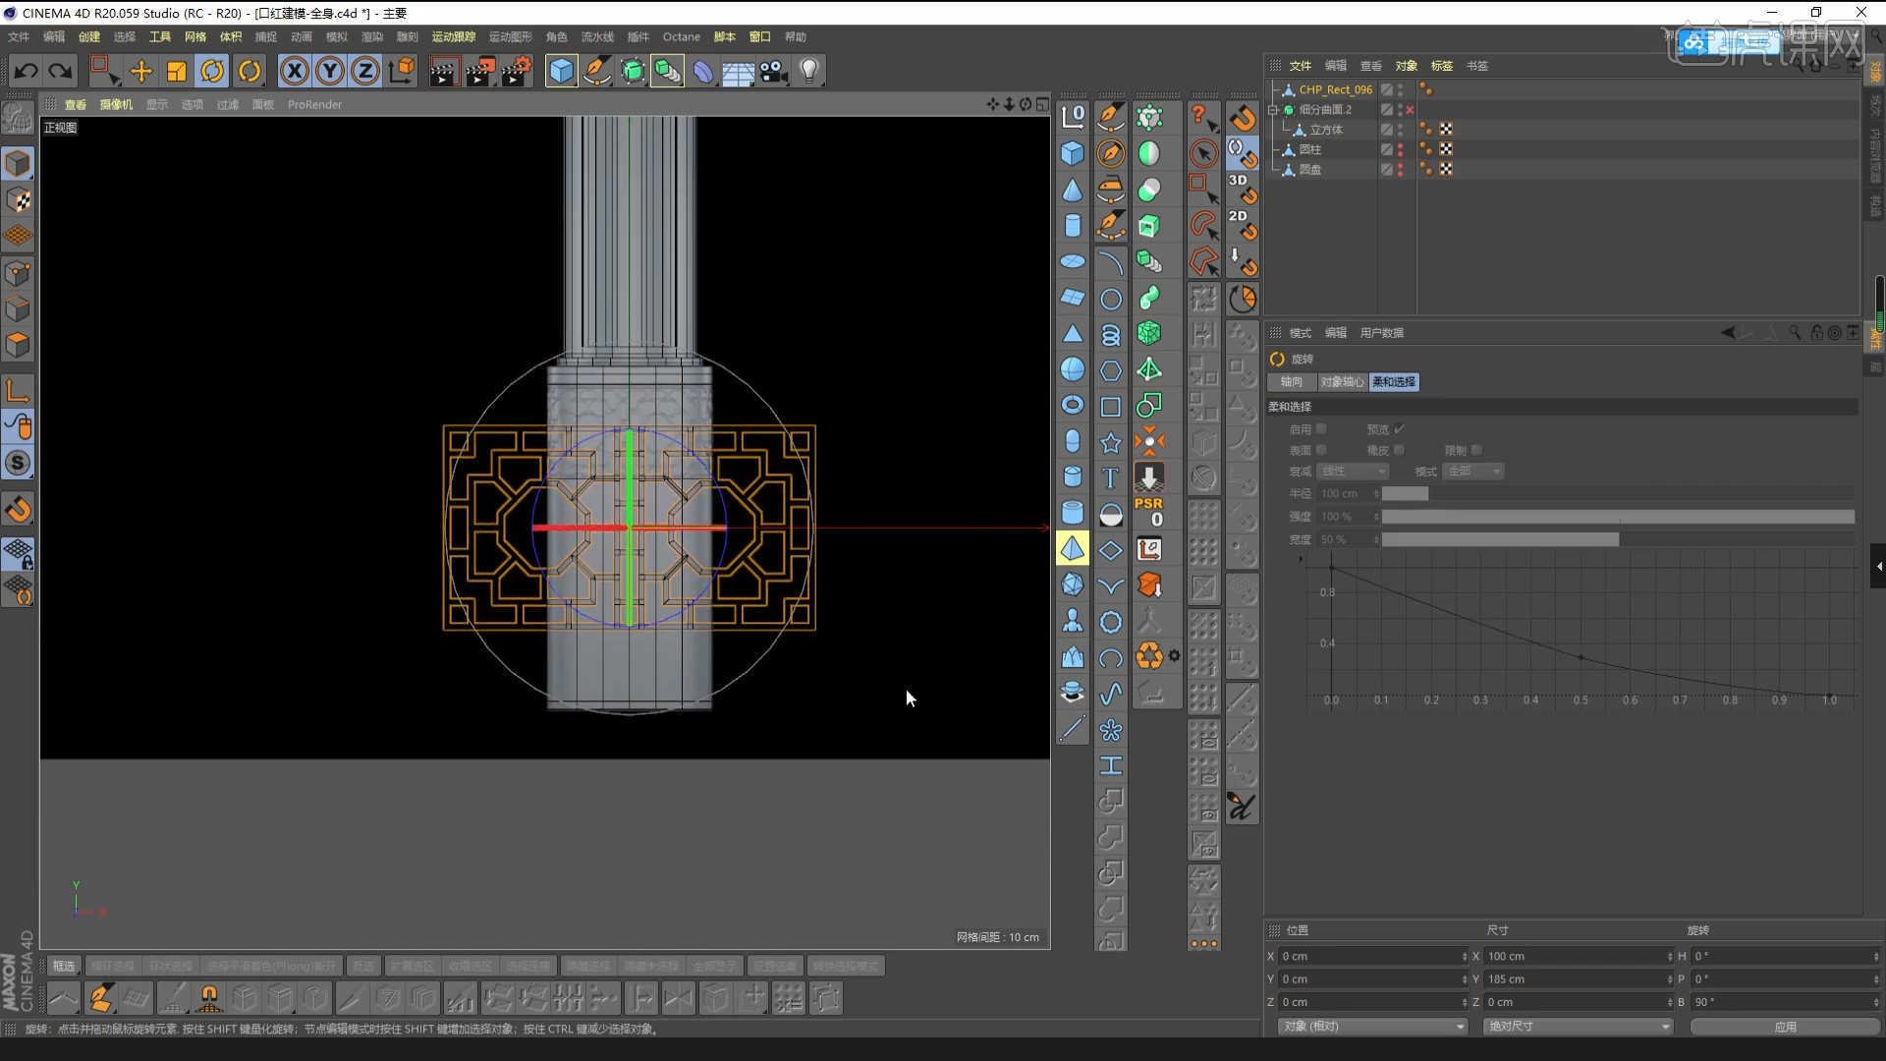
Task: Click the 柔和选择 tab
Action: (1394, 382)
